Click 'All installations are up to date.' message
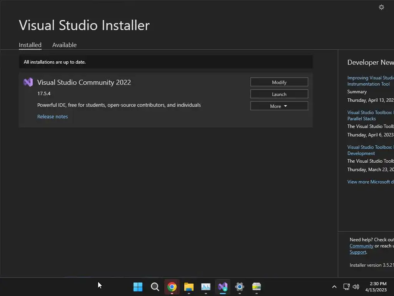This screenshot has width=394, height=296. click(55, 62)
